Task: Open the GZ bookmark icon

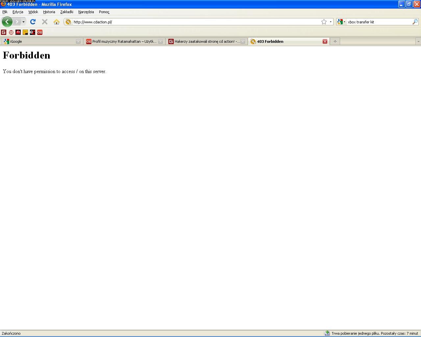Action: click(x=33, y=32)
